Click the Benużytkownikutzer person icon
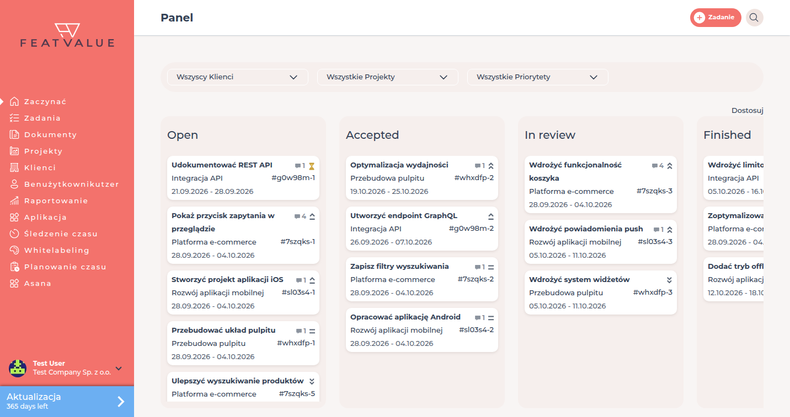 (x=14, y=184)
